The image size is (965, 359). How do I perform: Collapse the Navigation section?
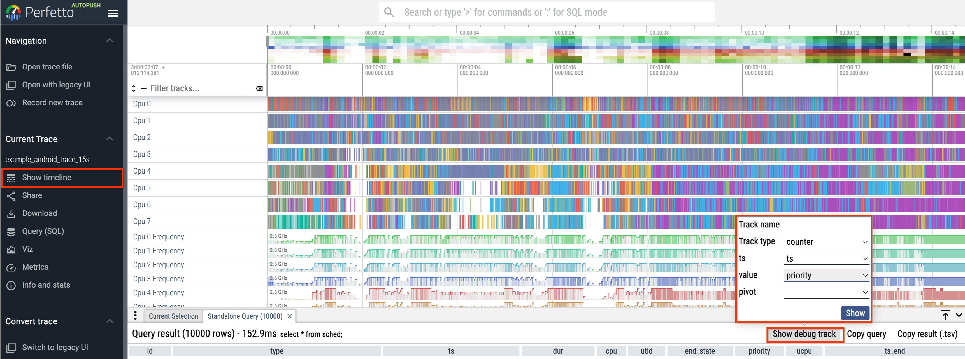(x=110, y=40)
